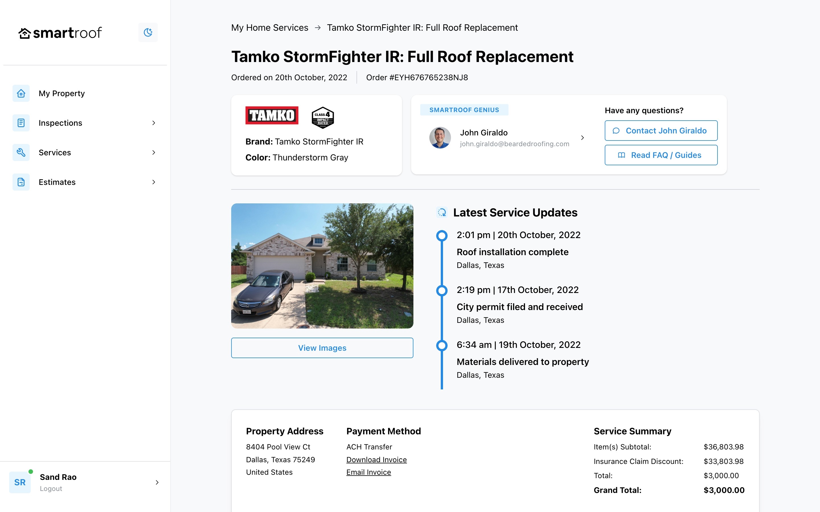The height and width of the screenshot is (512, 820).
Task: Click john.giraldo@beardedroofing.com email text
Action: tap(514, 144)
